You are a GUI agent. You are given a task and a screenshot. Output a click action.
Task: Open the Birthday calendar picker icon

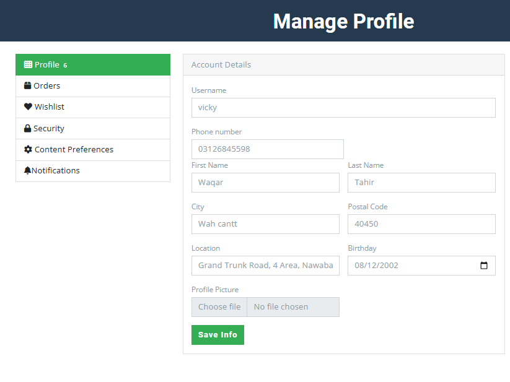pos(484,266)
